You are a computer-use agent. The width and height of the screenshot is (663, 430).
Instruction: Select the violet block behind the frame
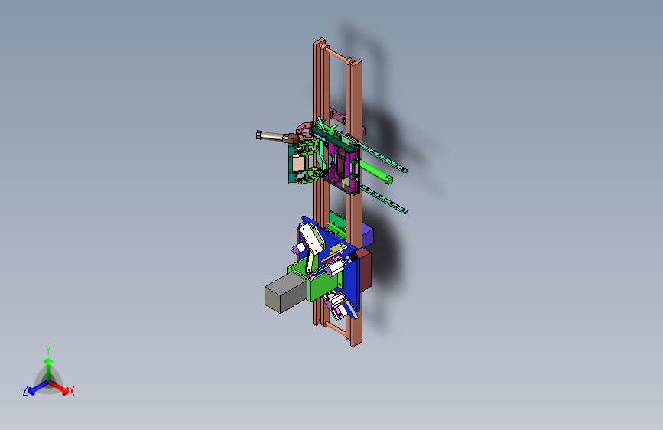(x=367, y=236)
